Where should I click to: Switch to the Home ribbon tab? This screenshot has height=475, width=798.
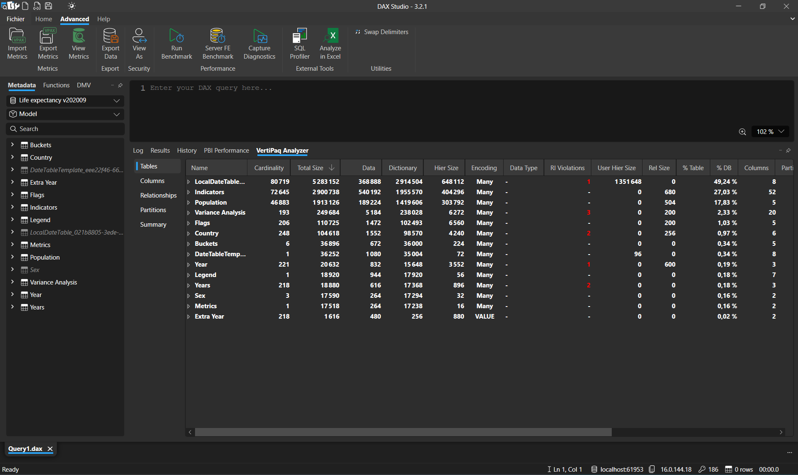click(44, 19)
